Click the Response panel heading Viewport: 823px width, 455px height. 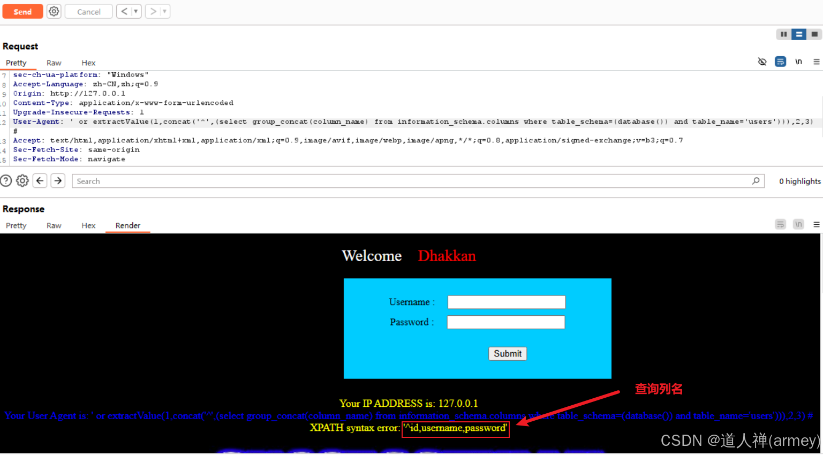24,209
